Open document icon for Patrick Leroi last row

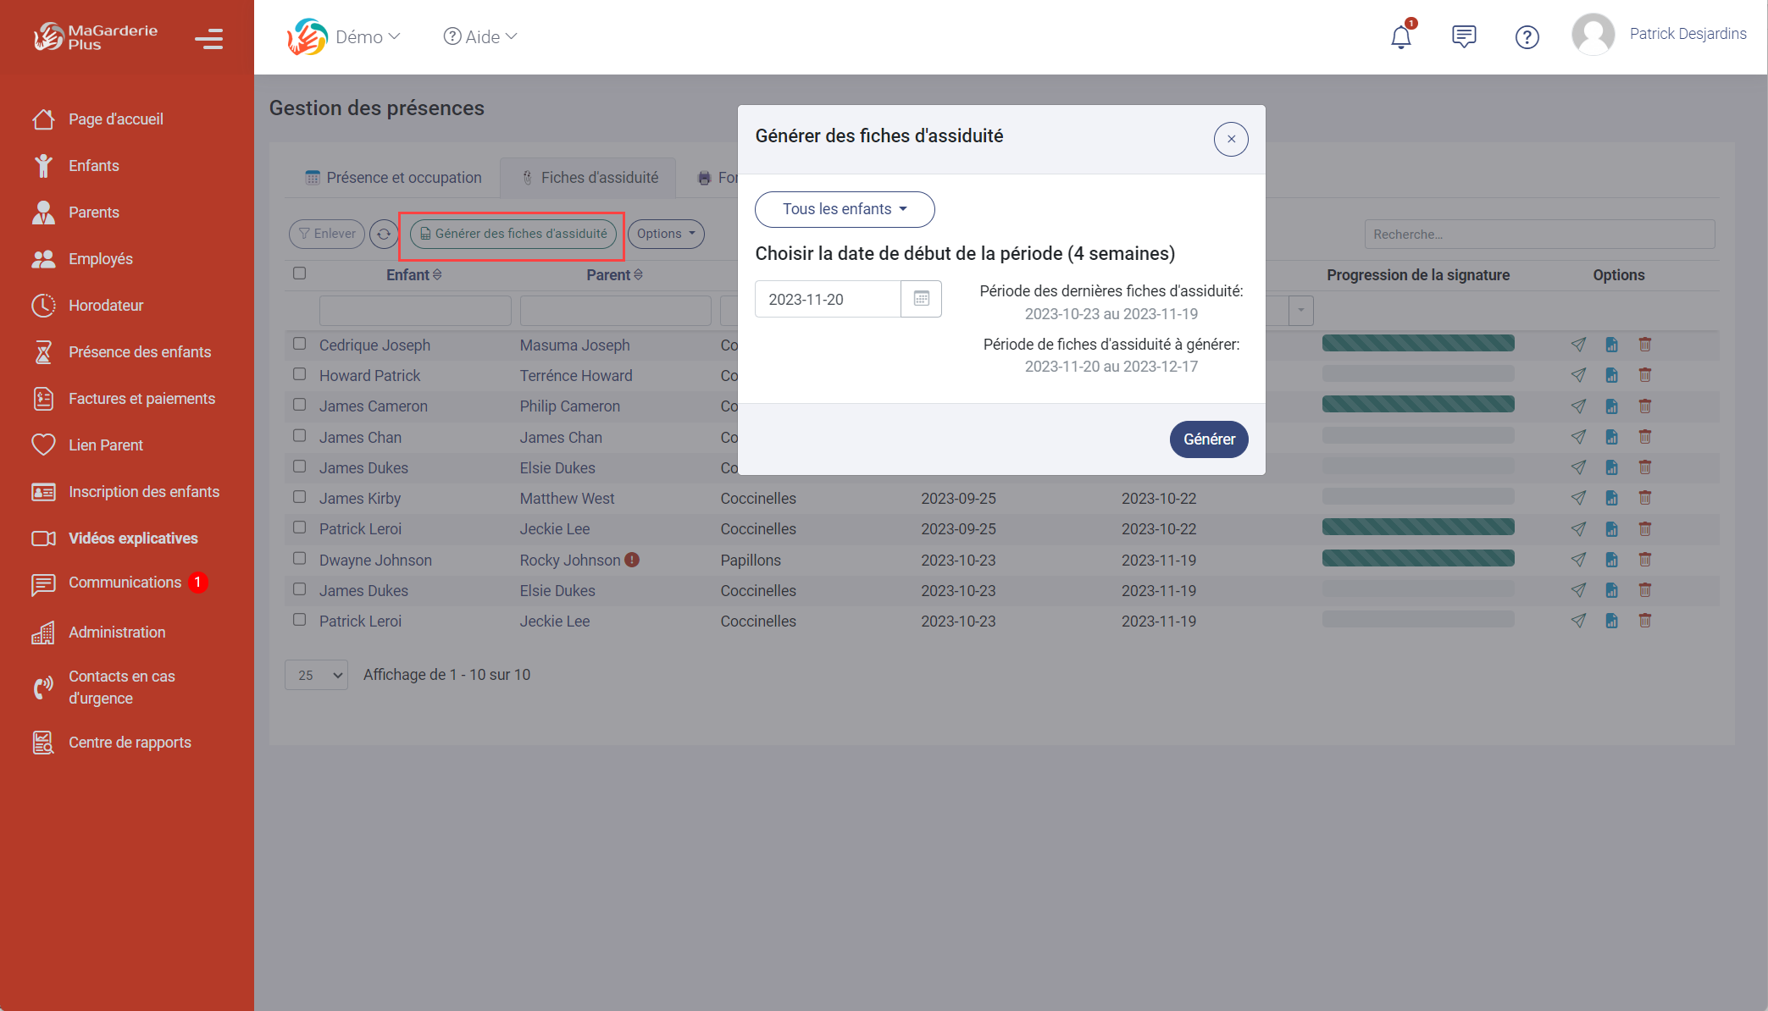pos(1611,621)
